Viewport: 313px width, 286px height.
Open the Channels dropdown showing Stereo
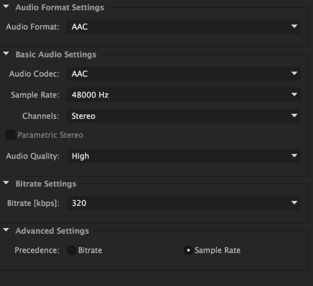point(184,116)
